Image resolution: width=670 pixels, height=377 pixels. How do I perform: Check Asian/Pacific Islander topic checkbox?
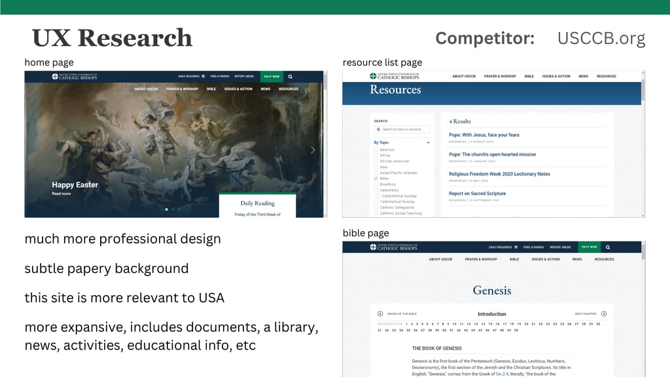click(376, 173)
